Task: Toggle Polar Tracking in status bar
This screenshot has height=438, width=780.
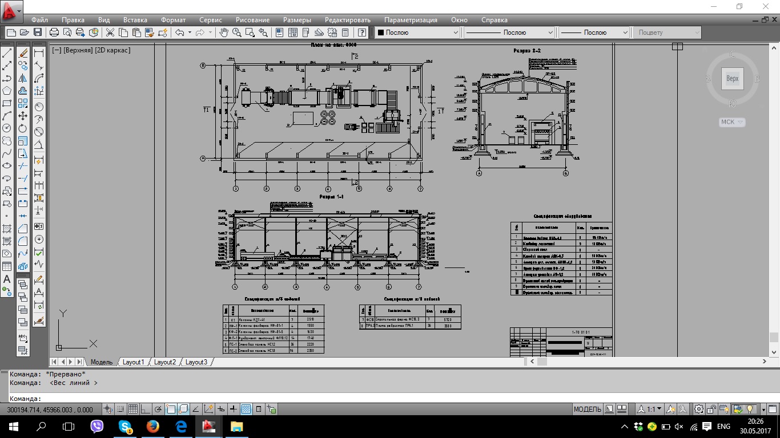Action: pyautogui.click(x=158, y=409)
